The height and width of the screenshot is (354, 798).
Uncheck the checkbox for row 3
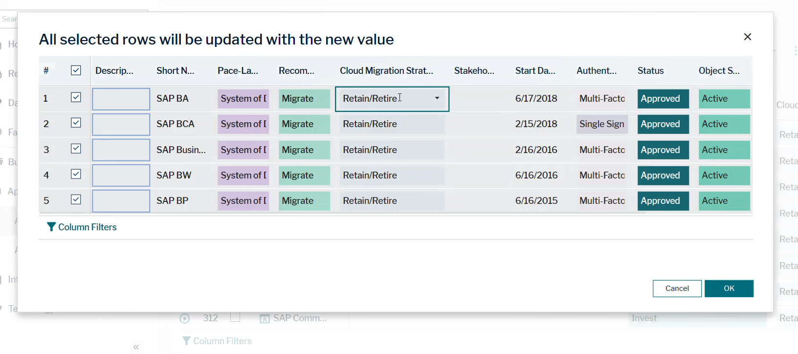(x=76, y=149)
